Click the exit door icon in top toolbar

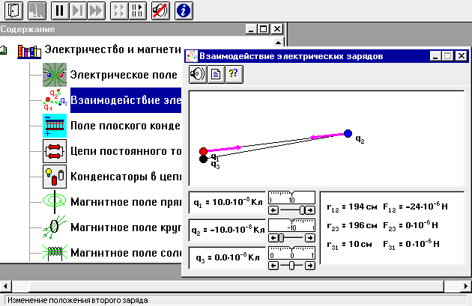tap(13, 10)
